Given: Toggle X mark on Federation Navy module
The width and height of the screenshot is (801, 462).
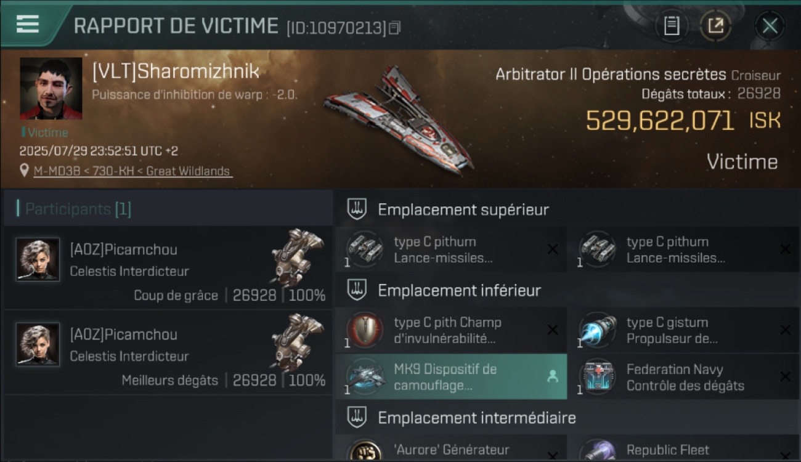Looking at the screenshot, I should pyautogui.click(x=785, y=376).
